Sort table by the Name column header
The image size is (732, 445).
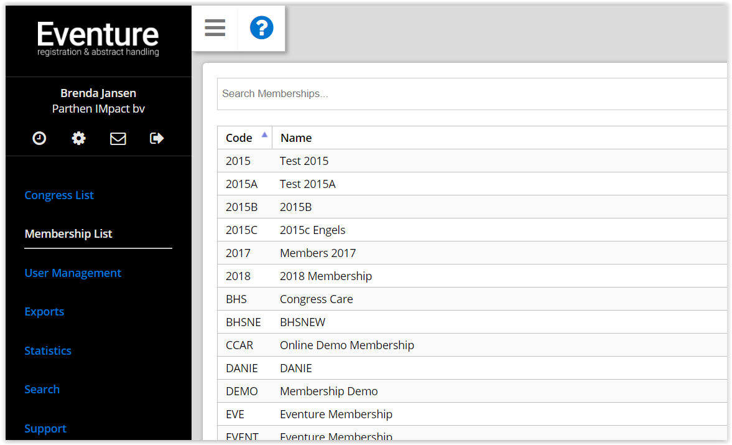[x=296, y=138]
